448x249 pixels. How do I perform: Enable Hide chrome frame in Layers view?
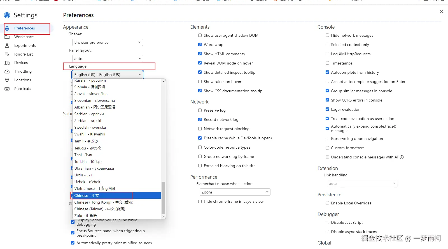coord(200,201)
